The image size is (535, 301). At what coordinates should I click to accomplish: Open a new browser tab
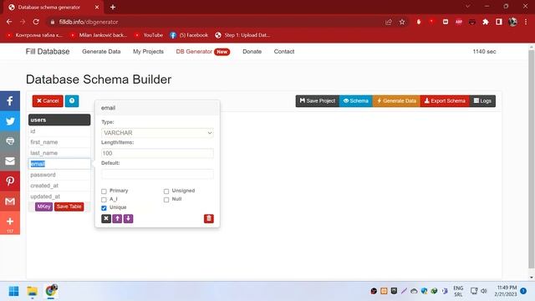pyautogui.click(x=113, y=7)
